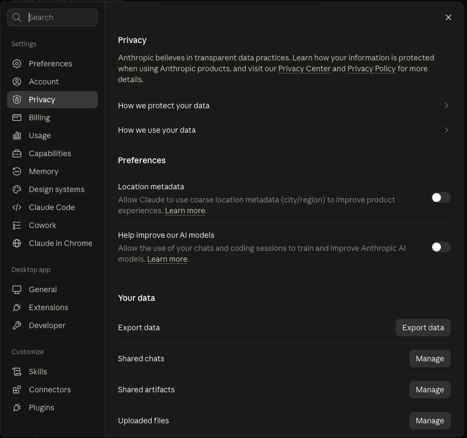Open Plugins under Customize
This screenshot has height=438, width=467.
click(x=52, y=408)
